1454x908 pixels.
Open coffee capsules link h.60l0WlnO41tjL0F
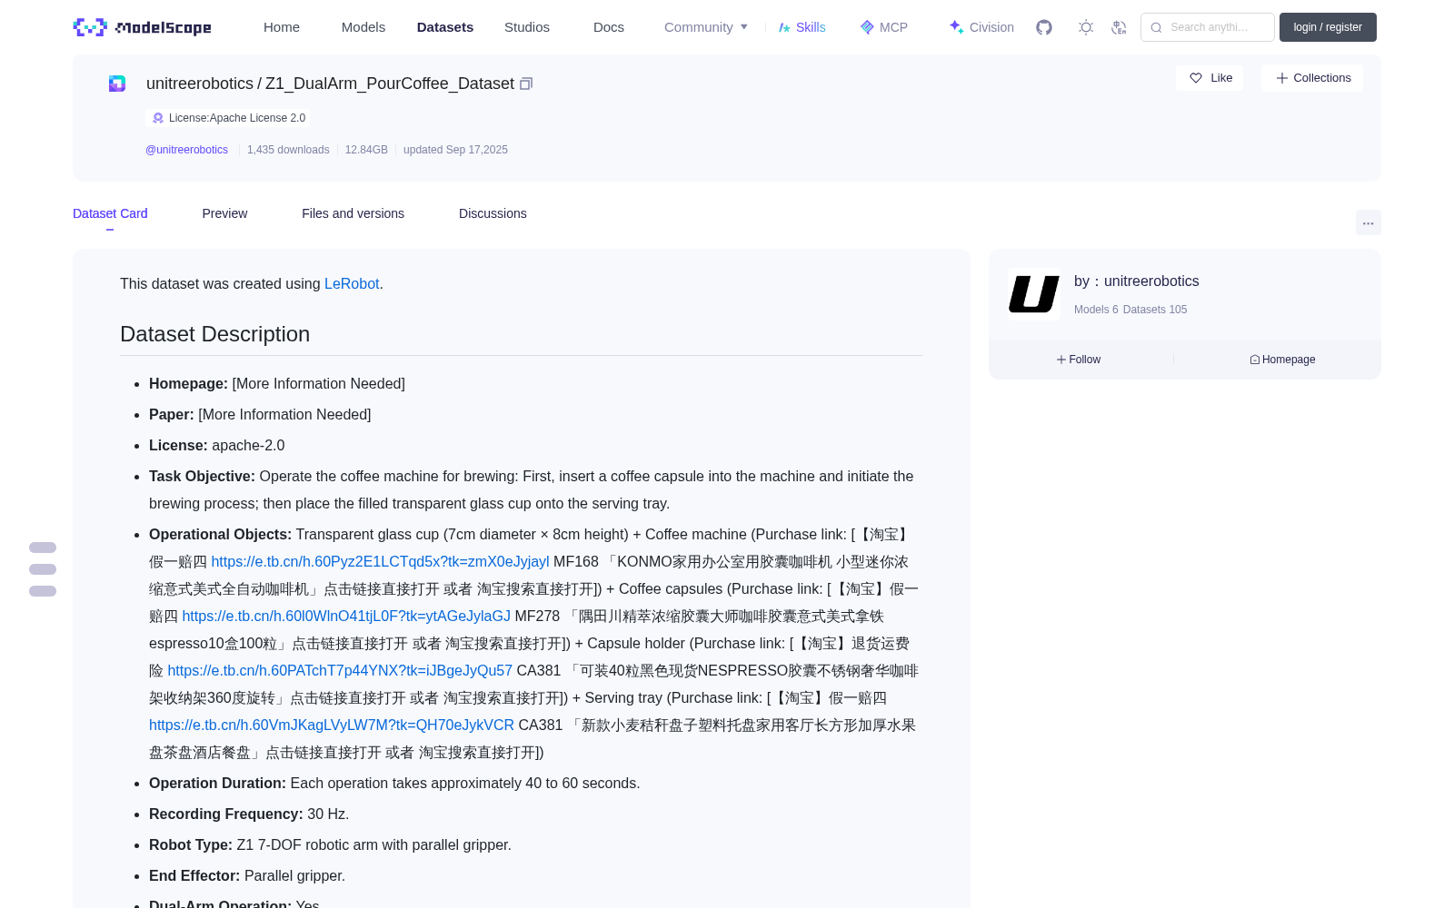(346, 617)
